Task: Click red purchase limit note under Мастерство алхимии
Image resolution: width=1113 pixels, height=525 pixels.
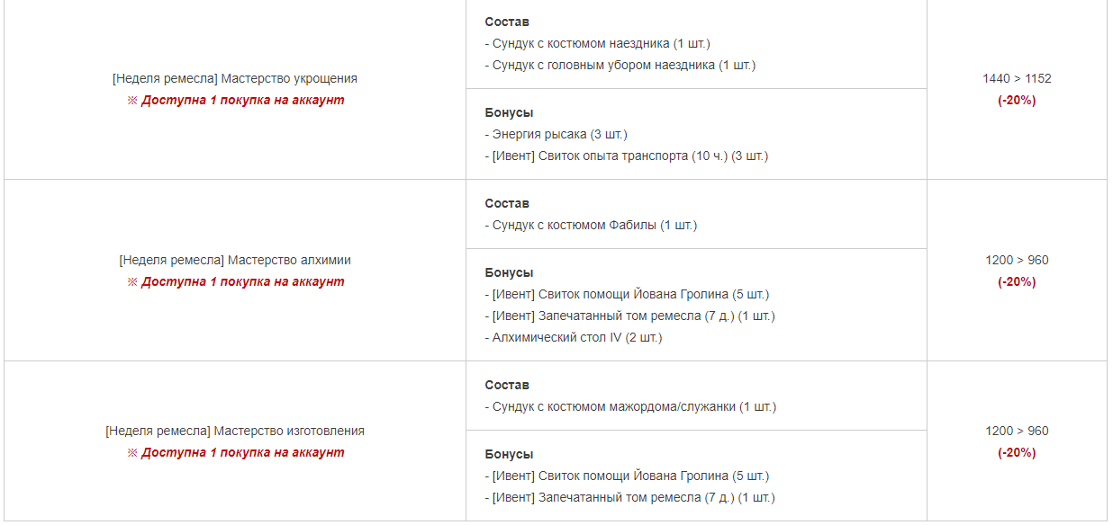Action: pos(235,282)
